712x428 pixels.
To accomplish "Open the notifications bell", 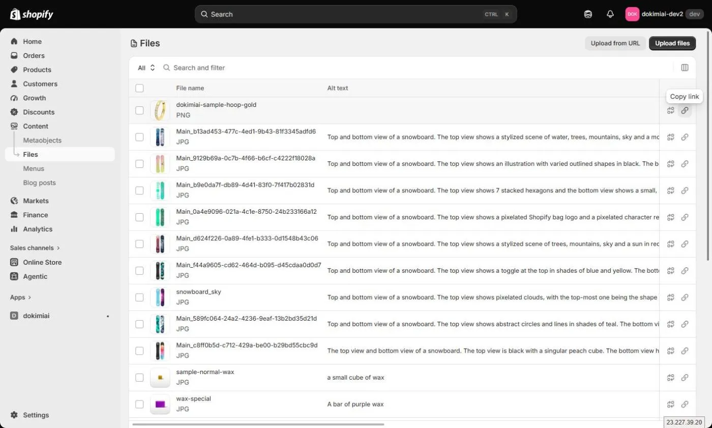I will [610, 14].
